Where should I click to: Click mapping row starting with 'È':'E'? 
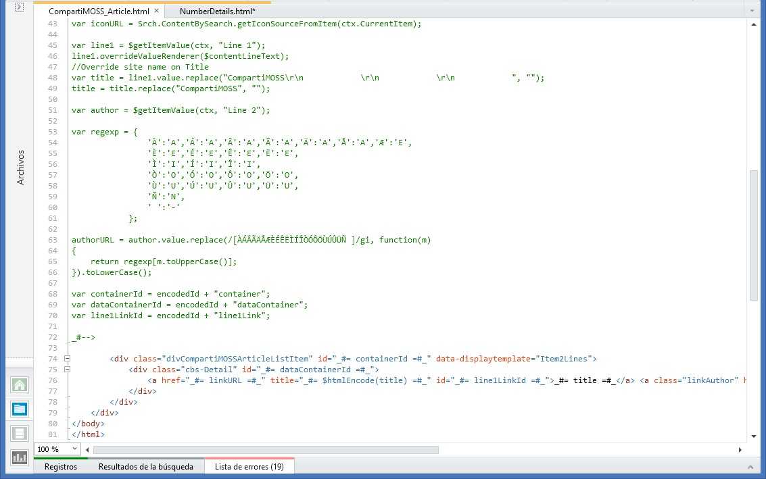pyautogui.click(x=222, y=153)
